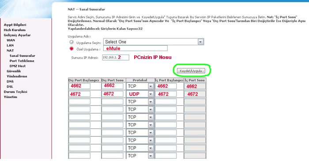The width and height of the screenshot is (309, 161).
Task: Open the seventh row protocol dropdown
Action: (140, 132)
